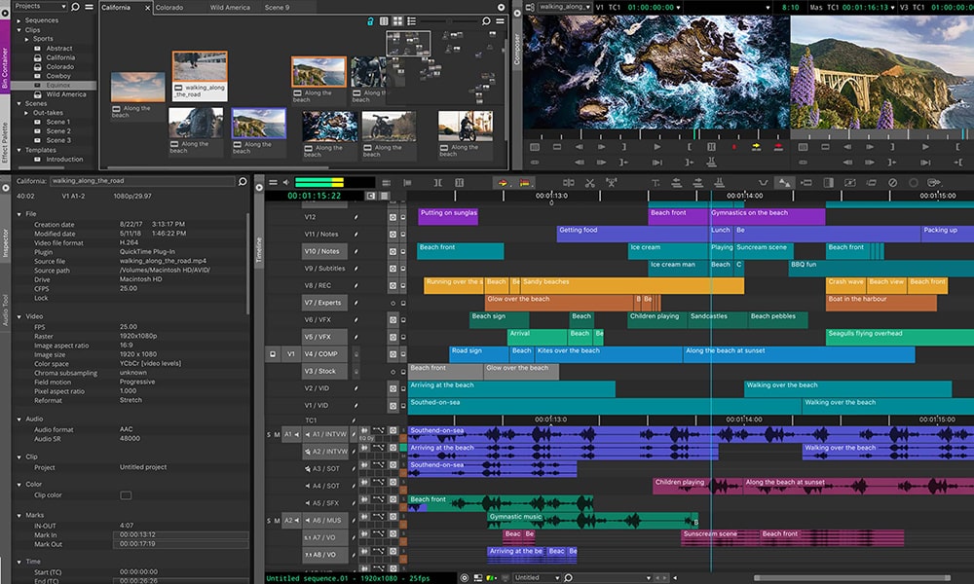Click the 'Kites over the beach' timeline clip
Viewport: 974px width, 584px height.
(x=609, y=354)
